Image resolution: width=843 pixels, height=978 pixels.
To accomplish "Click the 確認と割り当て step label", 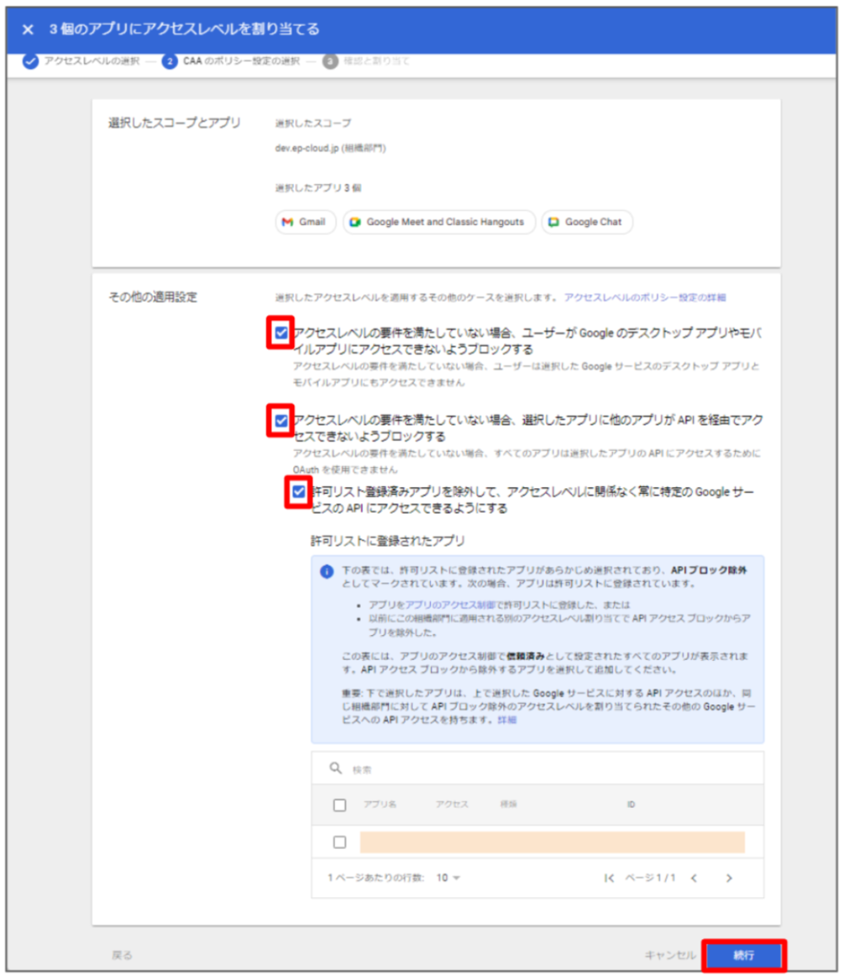I will [377, 61].
